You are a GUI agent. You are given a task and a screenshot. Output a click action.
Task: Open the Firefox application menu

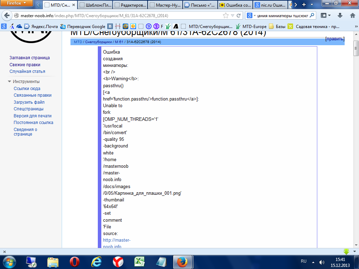point(16,4)
